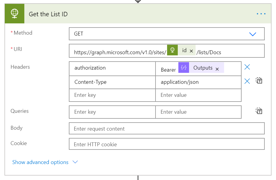Switch Queries to text mode

[x=259, y=111]
